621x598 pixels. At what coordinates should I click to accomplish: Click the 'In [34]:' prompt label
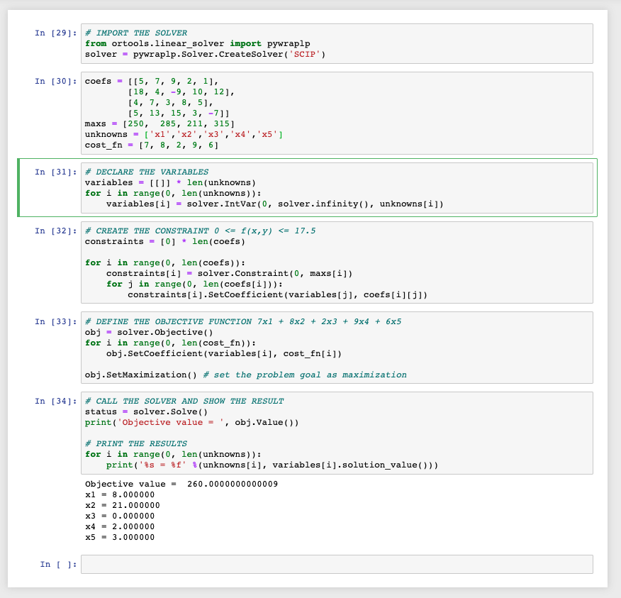56,401
